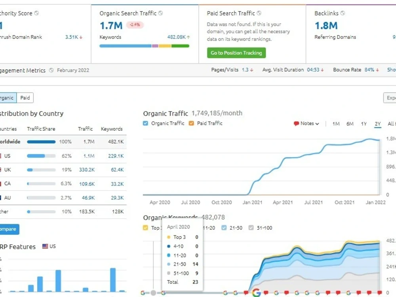Click the tallest bar in SERP Features chart
Image resolution: width=396 pixels, height=297 pixels.
pyautogui.click(x=113, y=280)
